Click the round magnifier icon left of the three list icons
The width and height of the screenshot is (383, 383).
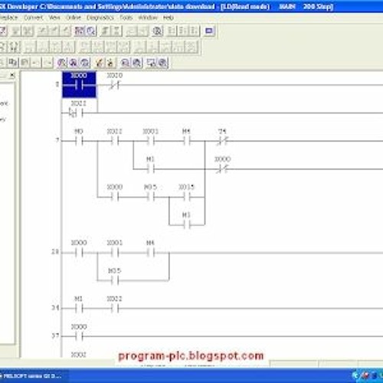tap(158, 31)
